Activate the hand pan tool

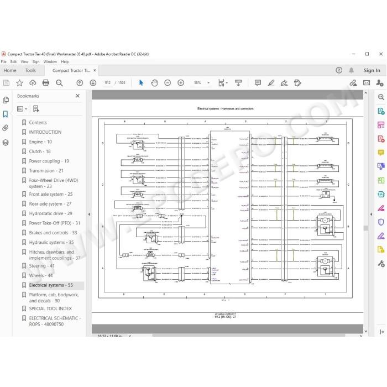point(154,83)
